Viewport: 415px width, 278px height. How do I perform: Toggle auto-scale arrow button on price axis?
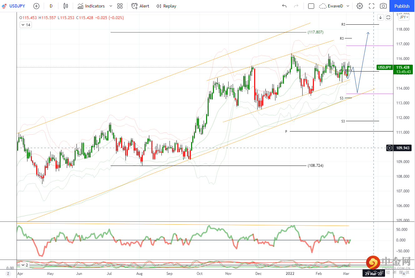pos(381,17)
